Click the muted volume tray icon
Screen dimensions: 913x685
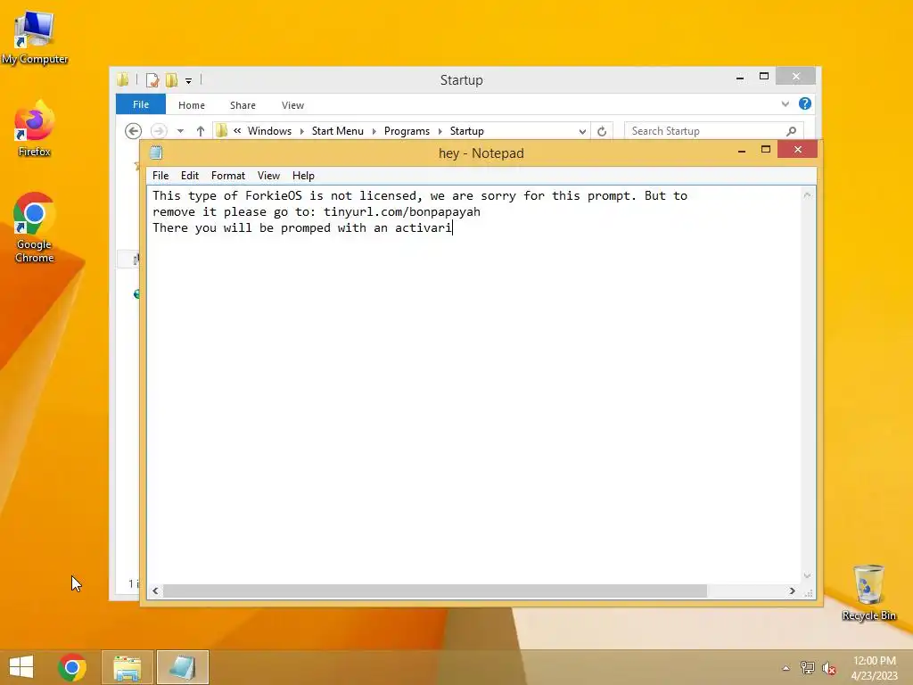coord(828,668)
